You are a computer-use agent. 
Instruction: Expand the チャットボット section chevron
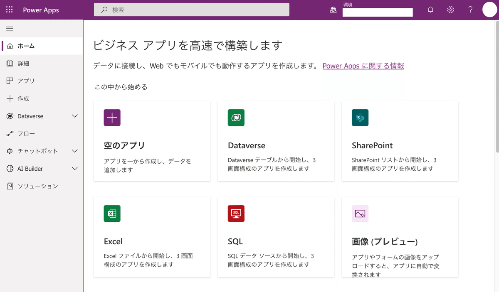[x=75, y=151]
